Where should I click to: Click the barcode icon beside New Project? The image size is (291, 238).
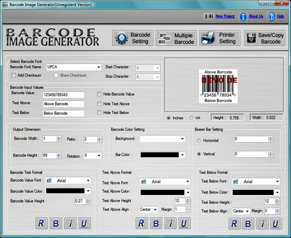pos(209,17)
